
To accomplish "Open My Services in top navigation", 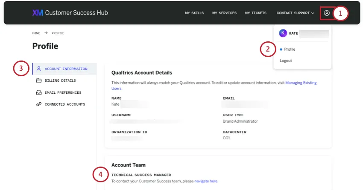I will [224, 13].
